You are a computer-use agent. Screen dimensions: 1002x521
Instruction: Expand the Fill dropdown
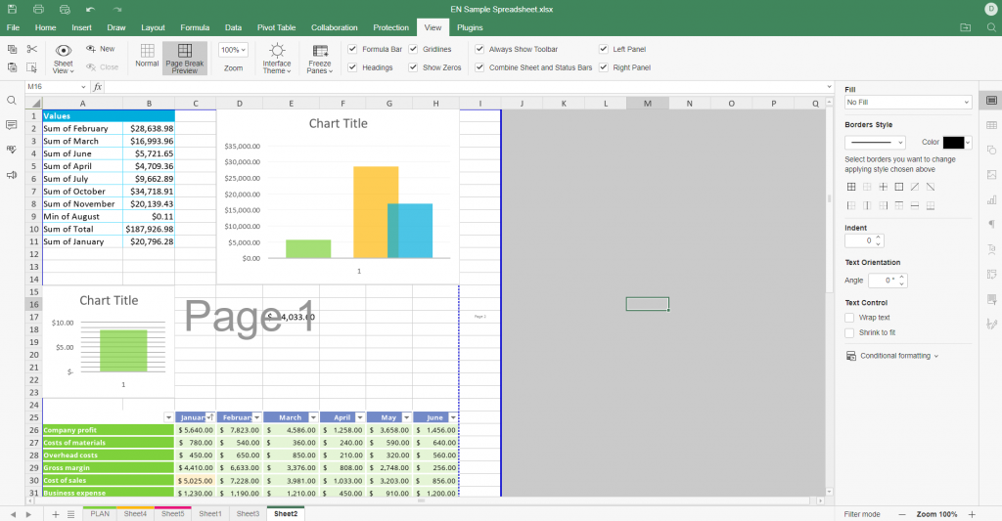tap(907, 102)
